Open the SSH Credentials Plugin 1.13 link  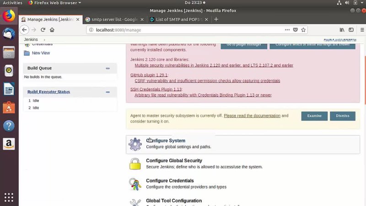tap(156, 89)
